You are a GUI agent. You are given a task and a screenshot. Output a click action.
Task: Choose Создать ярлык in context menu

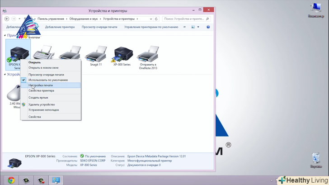(50, 98)
